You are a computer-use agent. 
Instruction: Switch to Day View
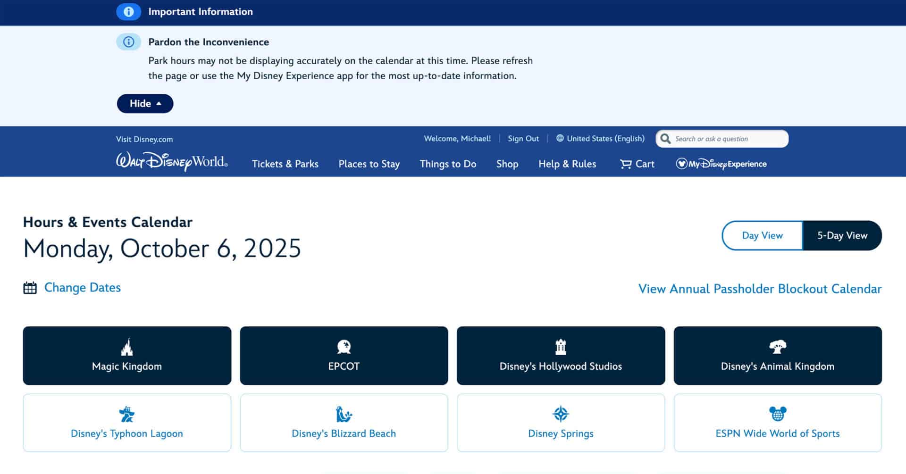[x=762, y=235]
